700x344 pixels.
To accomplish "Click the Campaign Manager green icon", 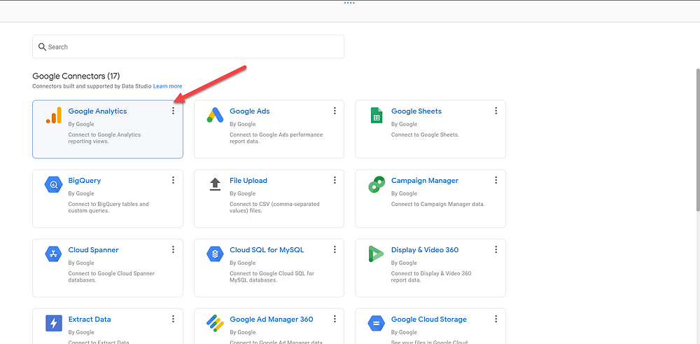I will (377, 184).
